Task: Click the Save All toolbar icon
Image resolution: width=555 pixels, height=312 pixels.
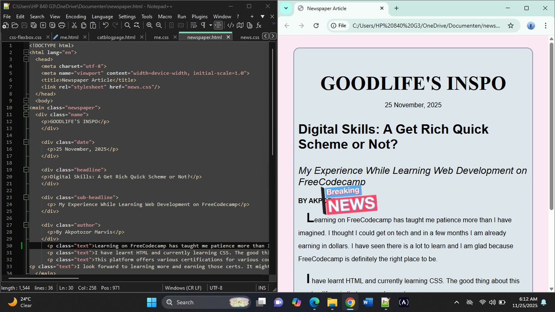Action: pyautogui.click(x=34, y=25)
